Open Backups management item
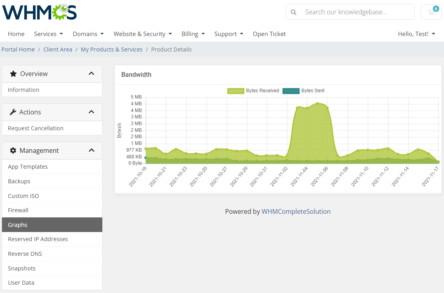 tap(52, 181)
